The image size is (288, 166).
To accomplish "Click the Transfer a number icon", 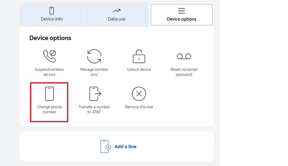I will (94, 93).
